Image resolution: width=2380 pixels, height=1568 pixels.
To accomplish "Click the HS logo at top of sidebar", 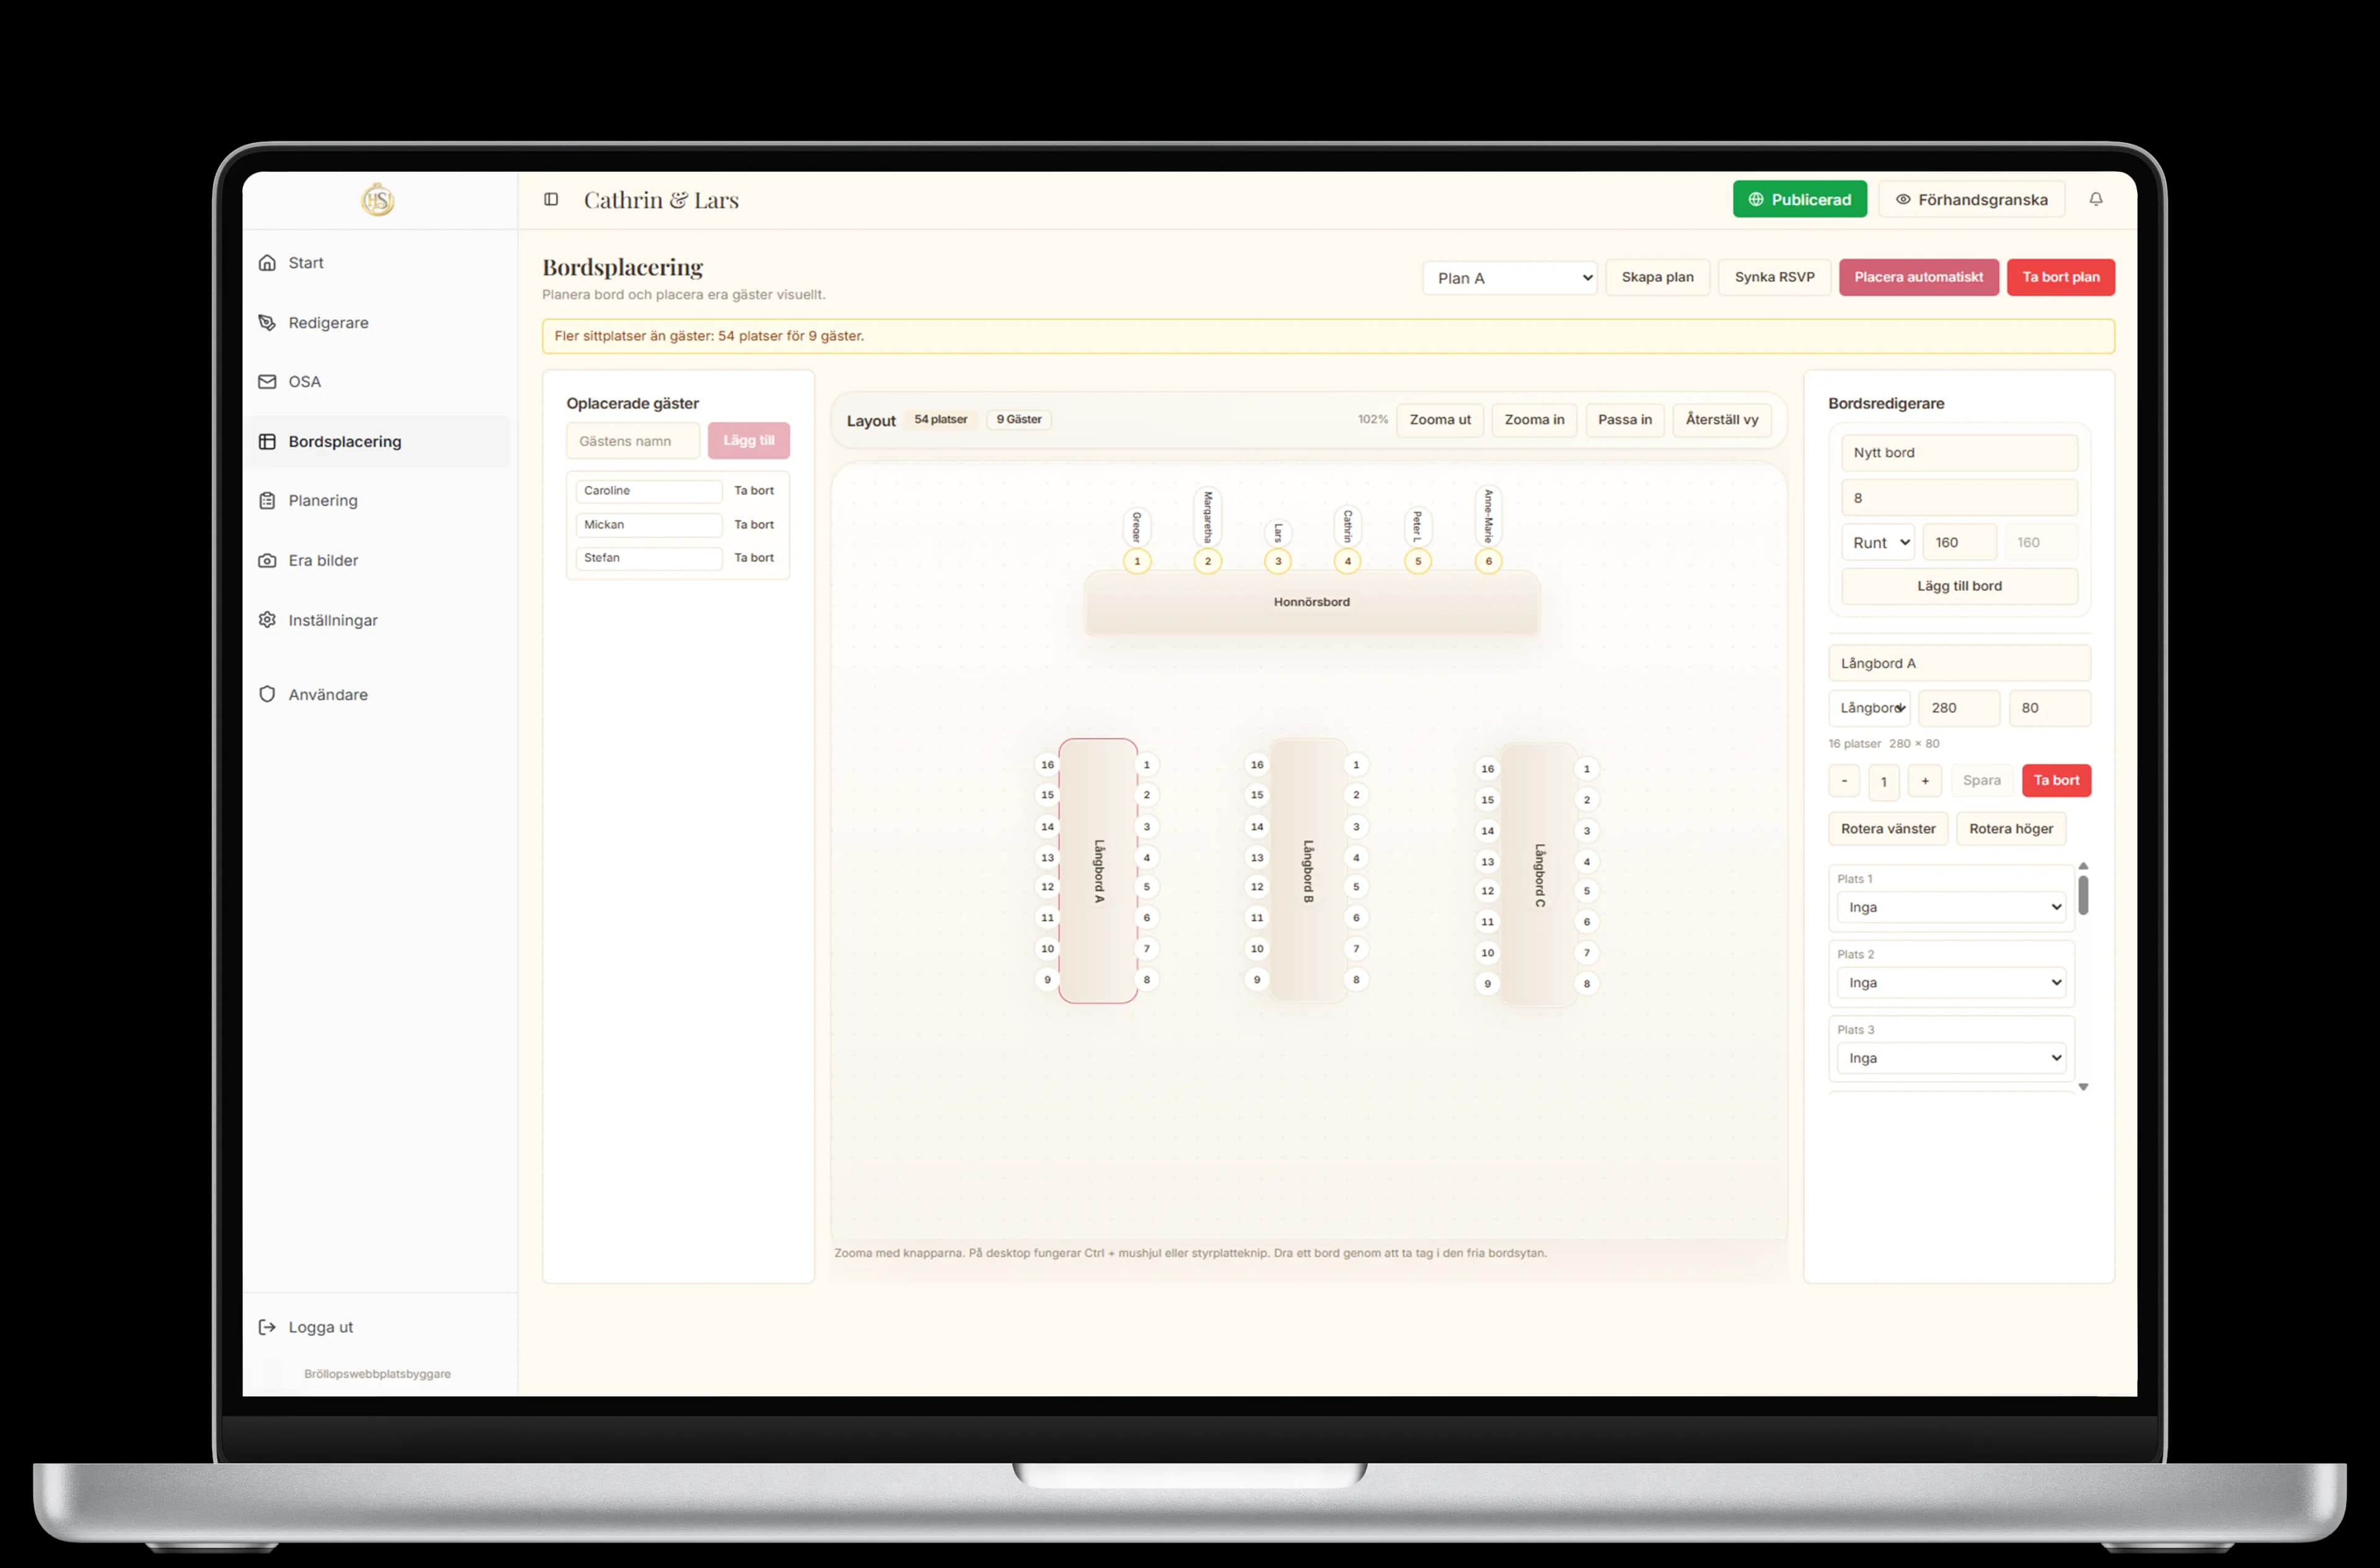I will coord(377,200).
